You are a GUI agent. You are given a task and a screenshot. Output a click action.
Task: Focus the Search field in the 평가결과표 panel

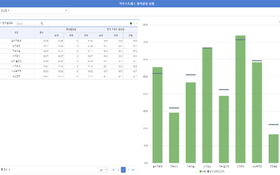point(28,23)
